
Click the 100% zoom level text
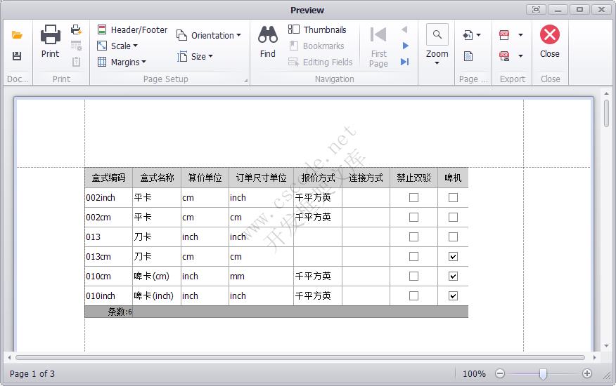click(474, 374)
